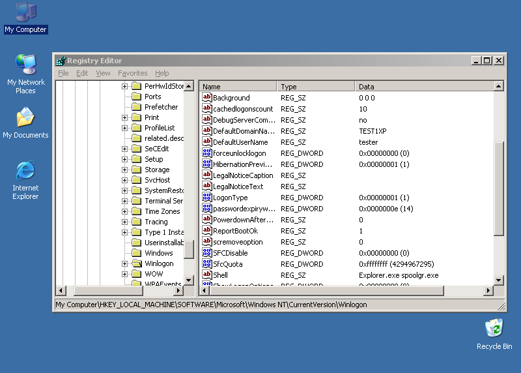Select the Internet Explorer desktop icon
The width and height of the screenshot is (521, 373).
25,180
